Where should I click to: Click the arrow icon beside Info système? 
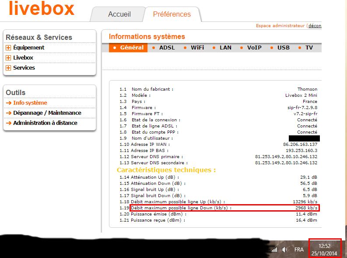(x=9, y=103)
